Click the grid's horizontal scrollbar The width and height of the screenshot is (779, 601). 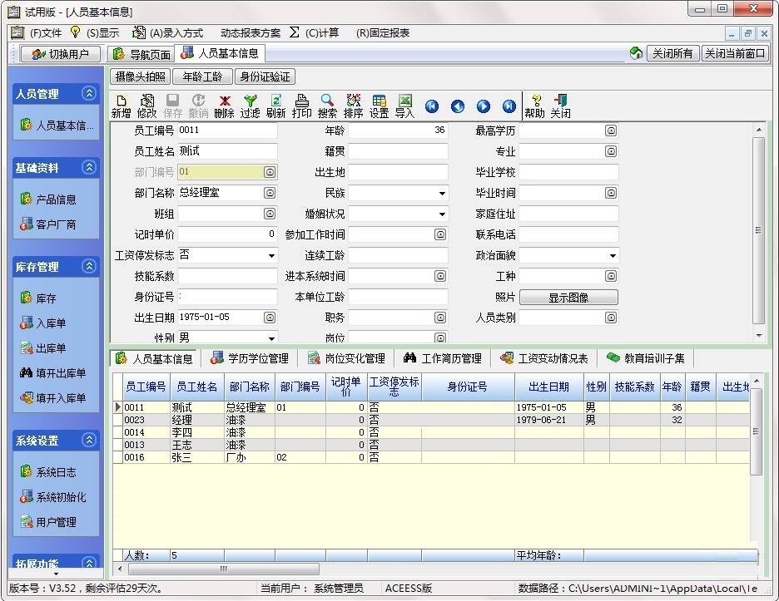pos(223,569)
